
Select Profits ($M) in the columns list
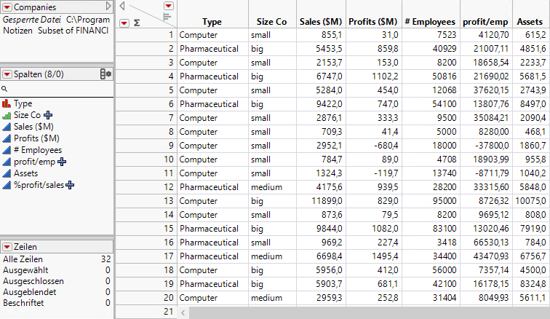click(36, 138)
